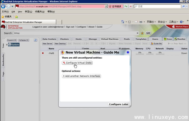Click the browser Forward arrow
189x121 pixels.
click(x=8, y=6)
